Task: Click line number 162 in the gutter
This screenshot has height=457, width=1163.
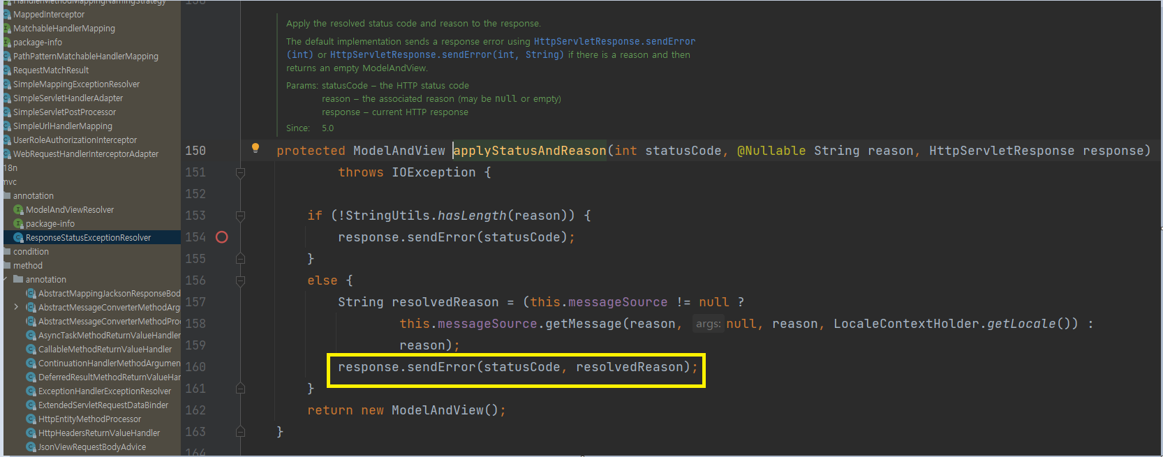Action: pos(195,410)
